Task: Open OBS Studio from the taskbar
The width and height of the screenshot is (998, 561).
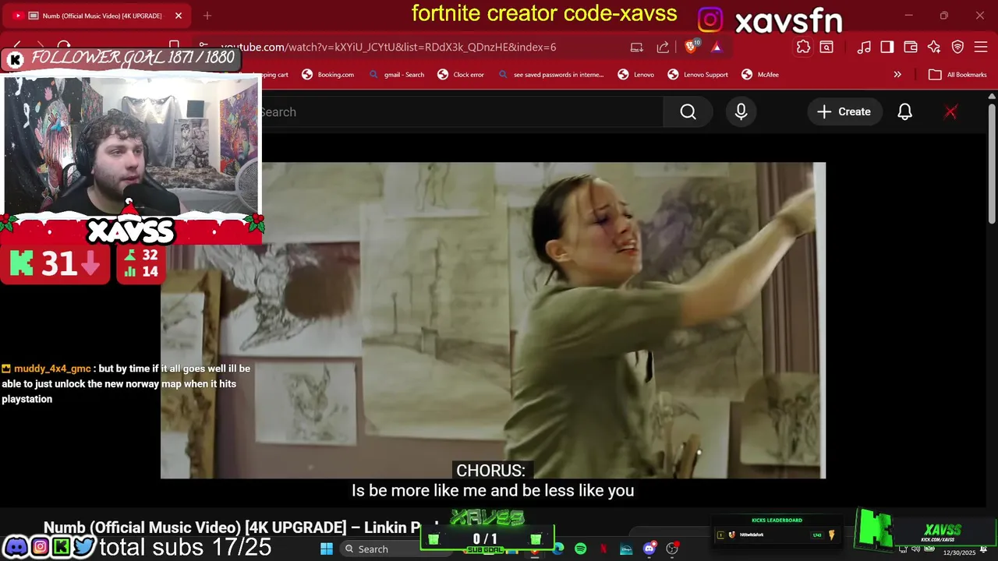Action: [x=671, y=549]
